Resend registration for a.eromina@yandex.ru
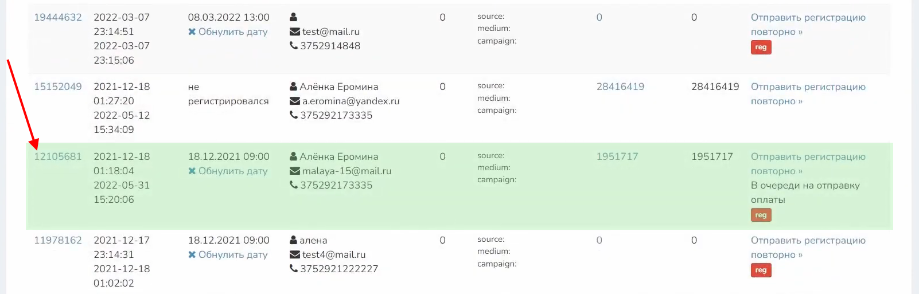 coord(808,94)
